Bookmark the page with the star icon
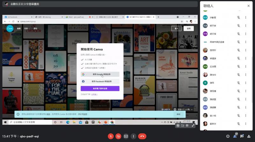This screenshot has width=255, height=142. (x=182, y=21)
